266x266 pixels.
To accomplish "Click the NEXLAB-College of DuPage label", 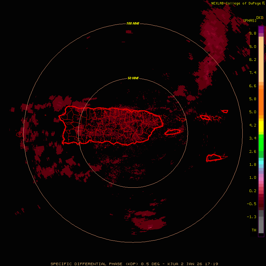I will [236, 3].
